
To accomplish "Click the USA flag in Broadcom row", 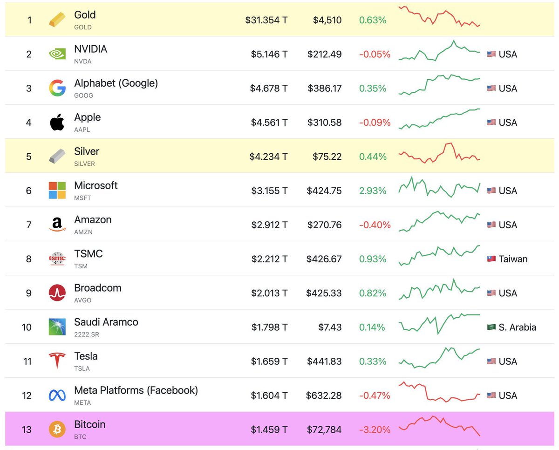I will 491,293.
